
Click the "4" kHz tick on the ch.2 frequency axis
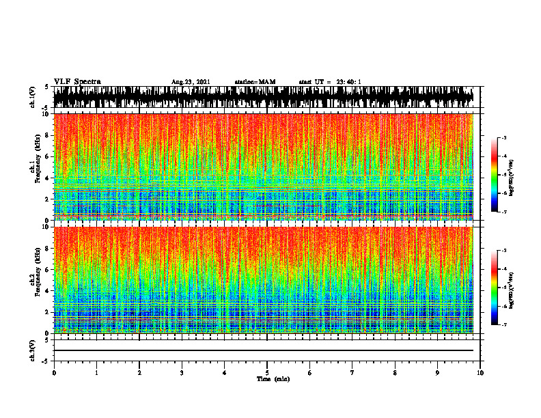click(48, 291)
